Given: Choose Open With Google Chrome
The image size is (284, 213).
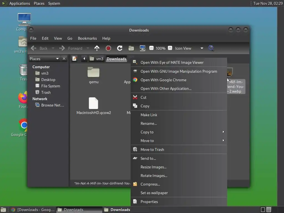Looking at the screenshot, I should pos(179,80).
